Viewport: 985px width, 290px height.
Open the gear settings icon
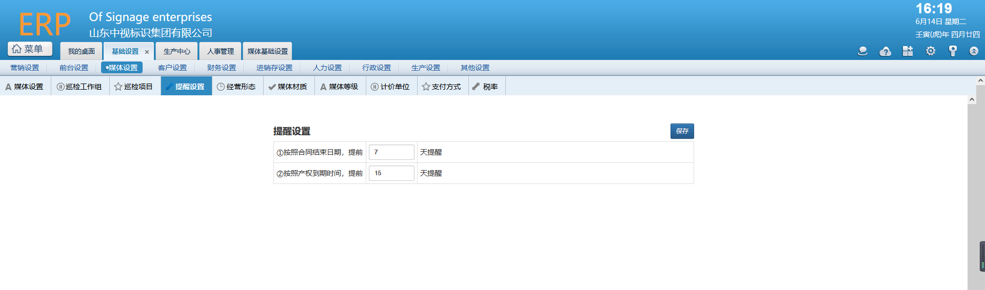(x=930, y=51)
